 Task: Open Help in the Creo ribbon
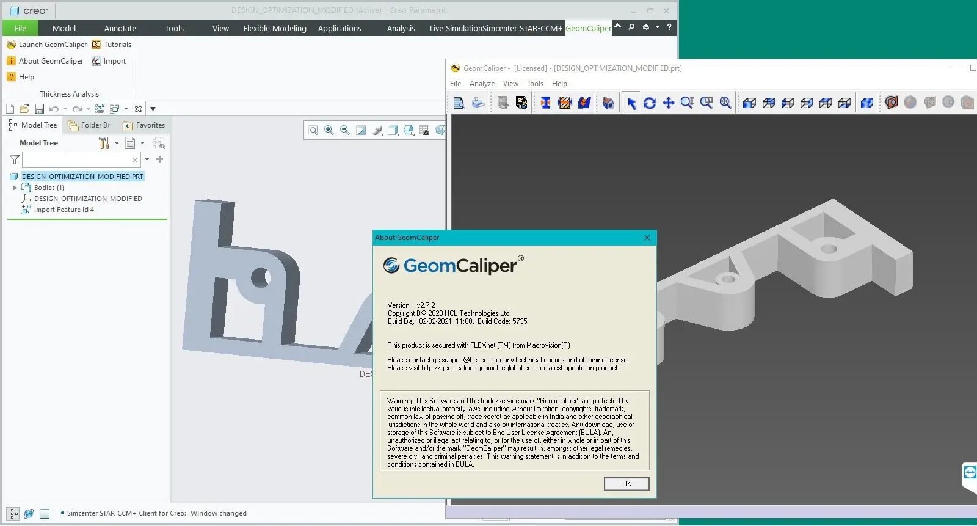tap(20, 77)
